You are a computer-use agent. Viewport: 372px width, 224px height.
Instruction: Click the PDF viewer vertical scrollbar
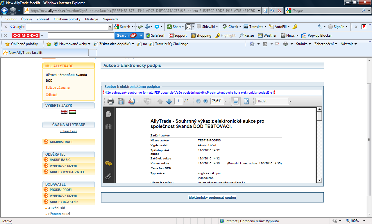coord(319,145)
